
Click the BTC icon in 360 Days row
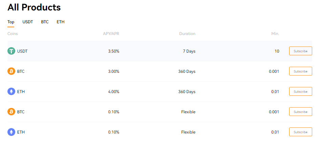pyautogui.click(x=12, y=71)
